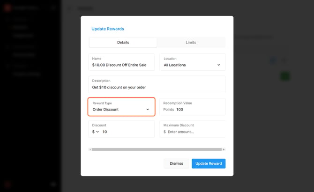This screenshot has width=314, height=192.
Task: Click the Redemption Value points field
Action: (193, 107)
